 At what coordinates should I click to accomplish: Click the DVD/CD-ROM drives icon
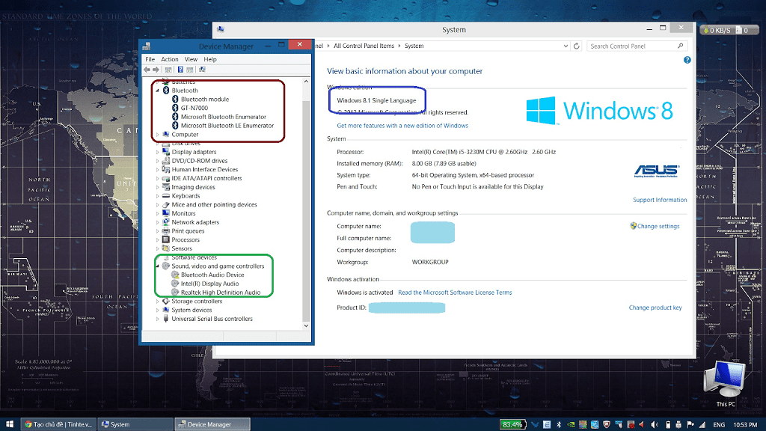tap(165, 161)
